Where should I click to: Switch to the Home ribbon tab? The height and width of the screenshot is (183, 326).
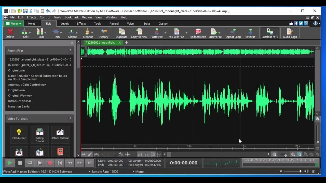32,24
